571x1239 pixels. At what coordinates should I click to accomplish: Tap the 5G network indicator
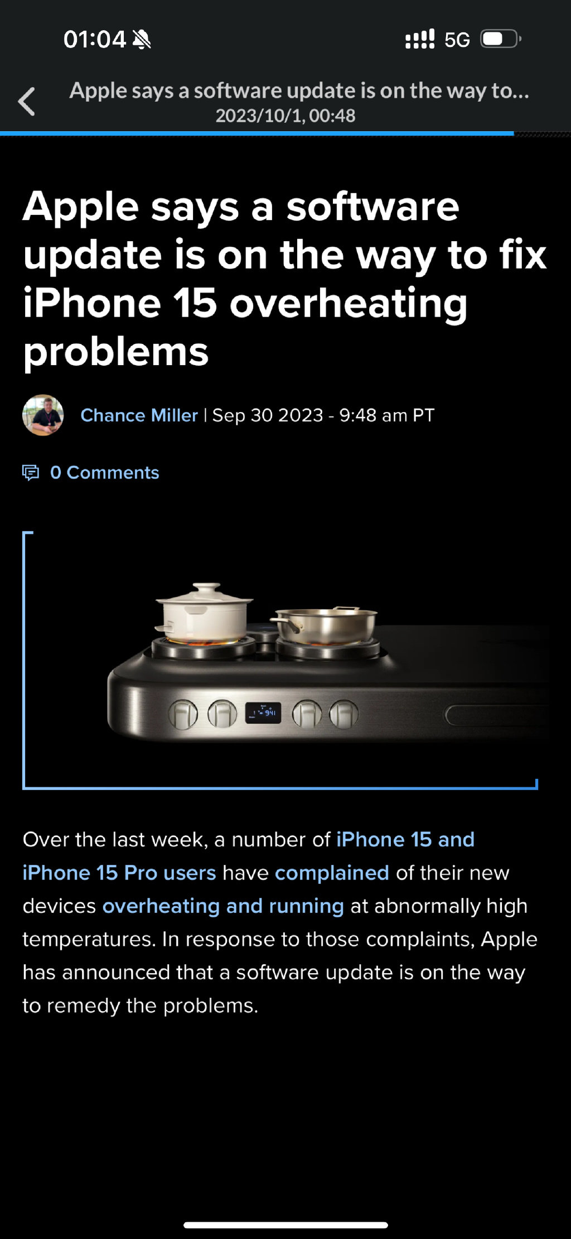(x=457, y=40)
